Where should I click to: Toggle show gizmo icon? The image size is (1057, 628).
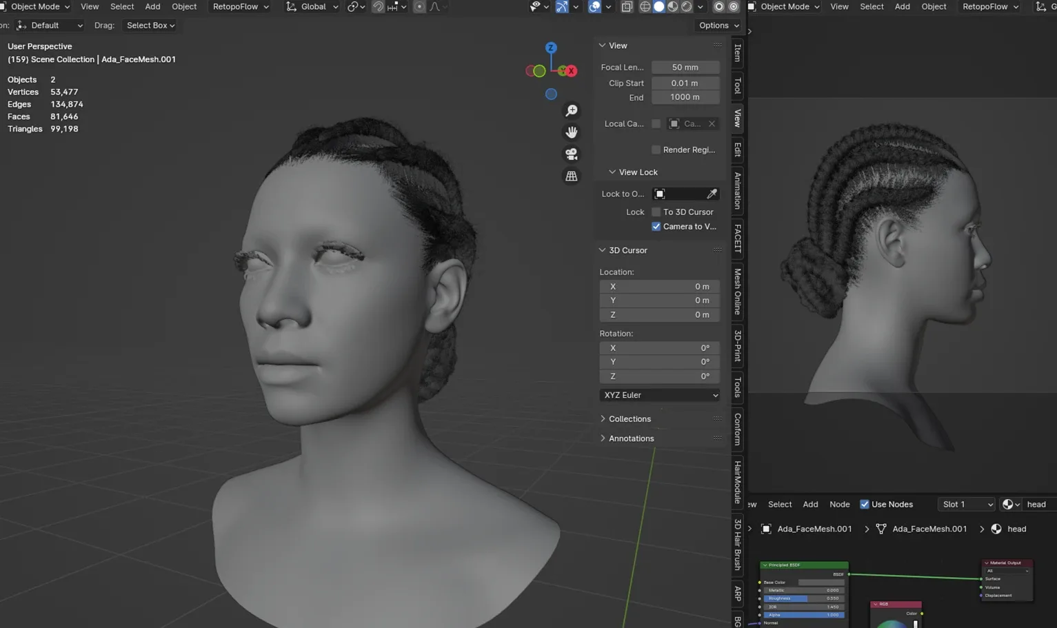[562, 6]
